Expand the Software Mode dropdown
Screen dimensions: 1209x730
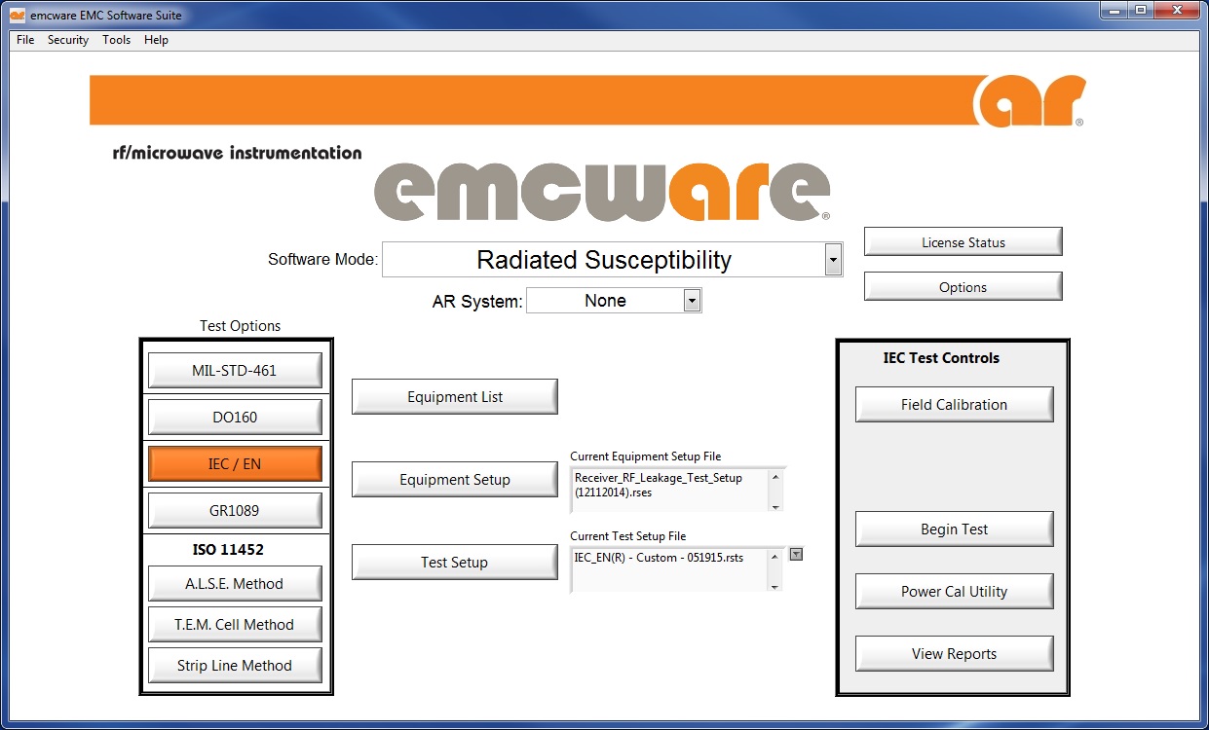click(832, 260)
